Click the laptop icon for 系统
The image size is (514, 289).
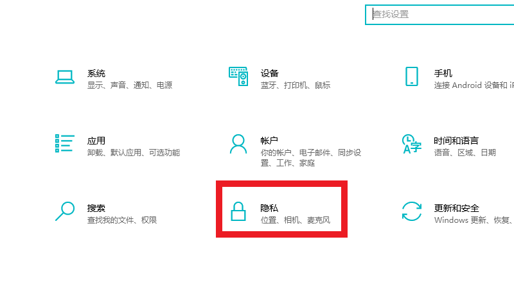click(x=65, y=77)
